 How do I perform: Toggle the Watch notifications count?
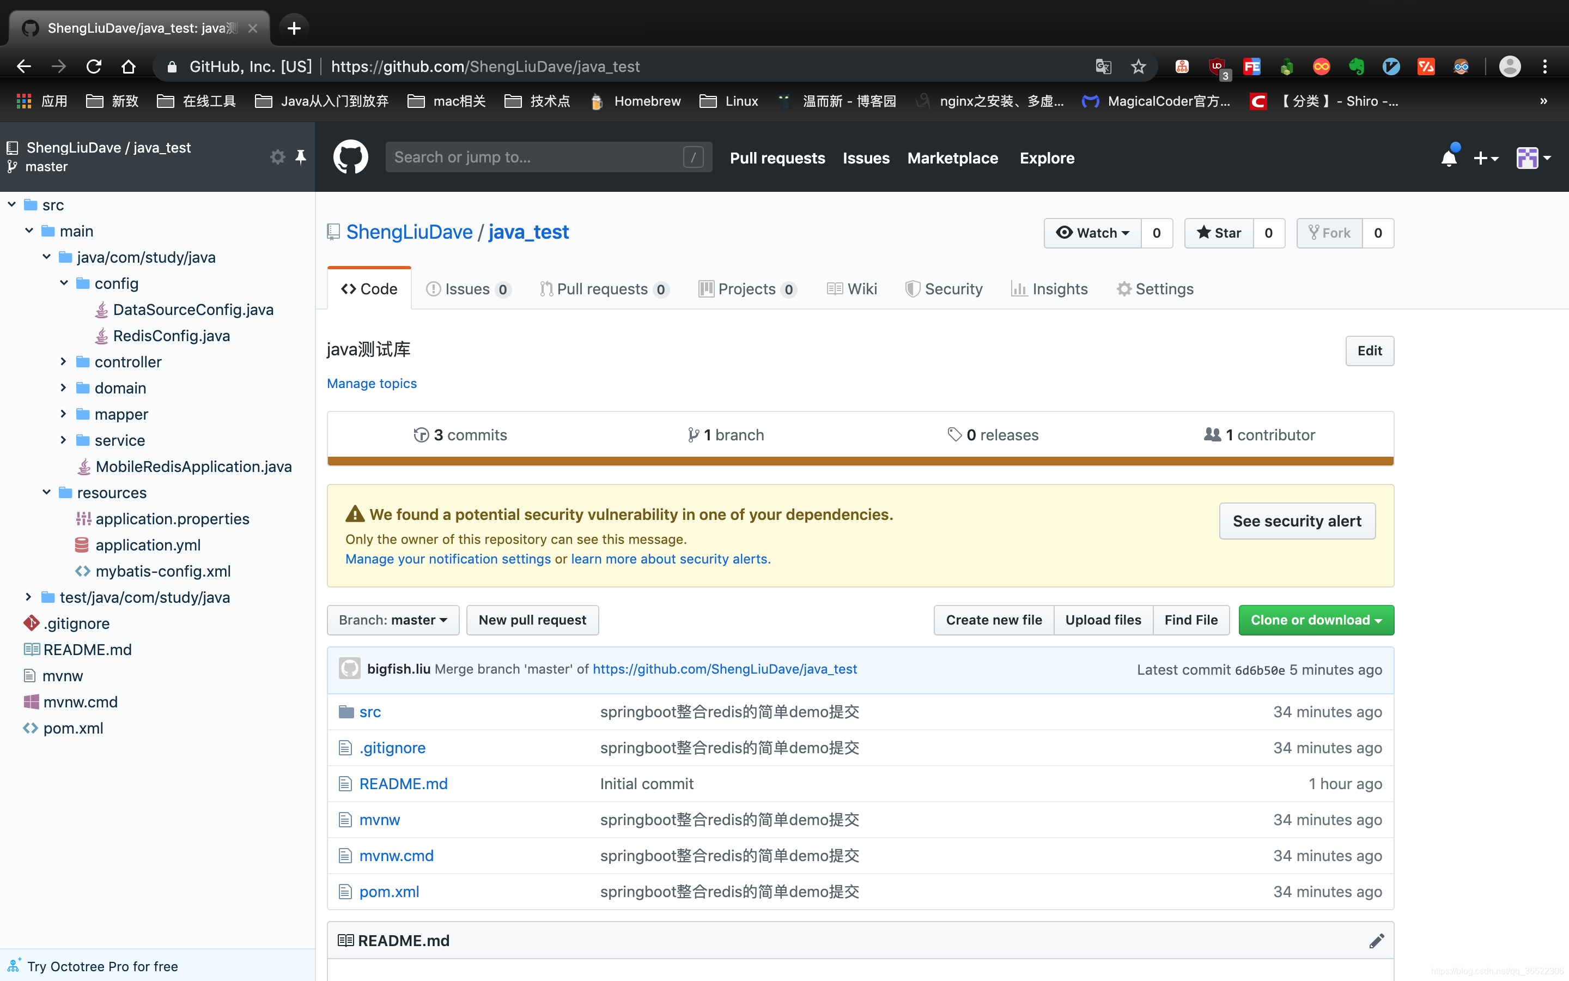coord(1156,232)
